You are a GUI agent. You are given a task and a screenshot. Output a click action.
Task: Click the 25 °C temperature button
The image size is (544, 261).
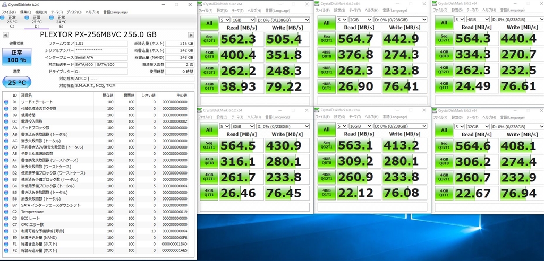(x=16, y=83)
